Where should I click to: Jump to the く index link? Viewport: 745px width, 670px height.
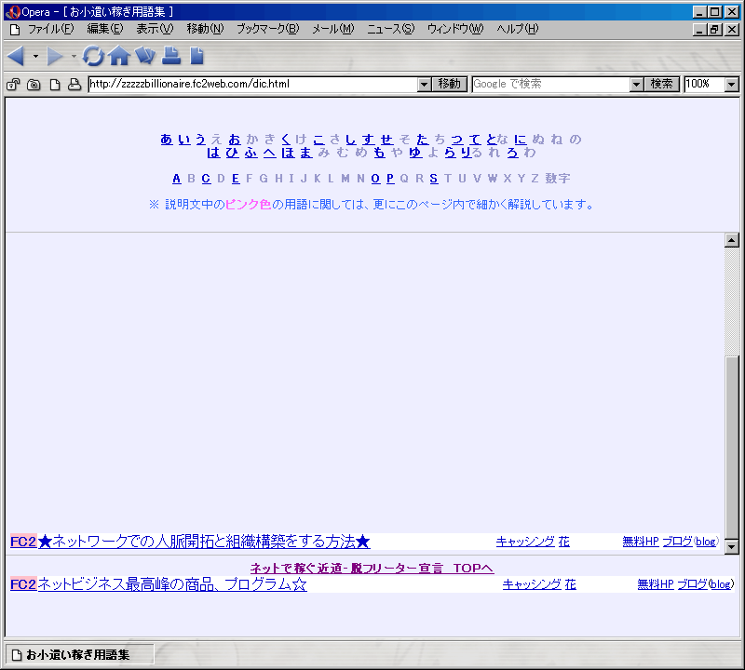tap(286, 140)
